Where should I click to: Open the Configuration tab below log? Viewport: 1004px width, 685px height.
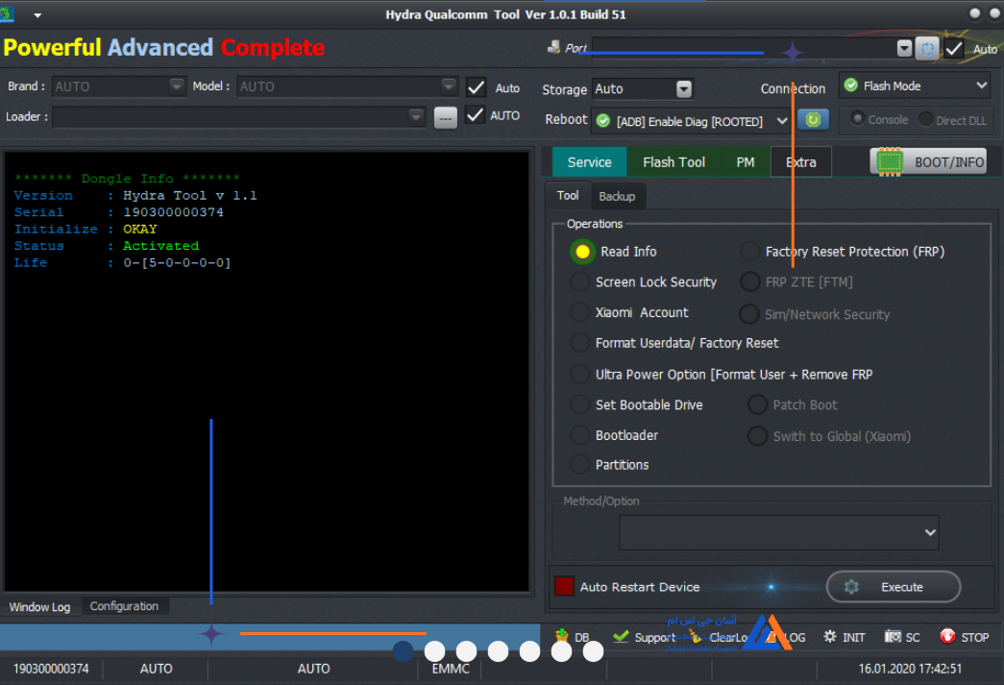click(124, 606)
